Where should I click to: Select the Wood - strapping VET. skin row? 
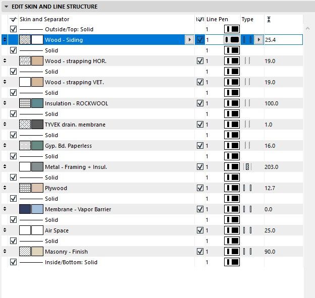(x=76, y=82)
